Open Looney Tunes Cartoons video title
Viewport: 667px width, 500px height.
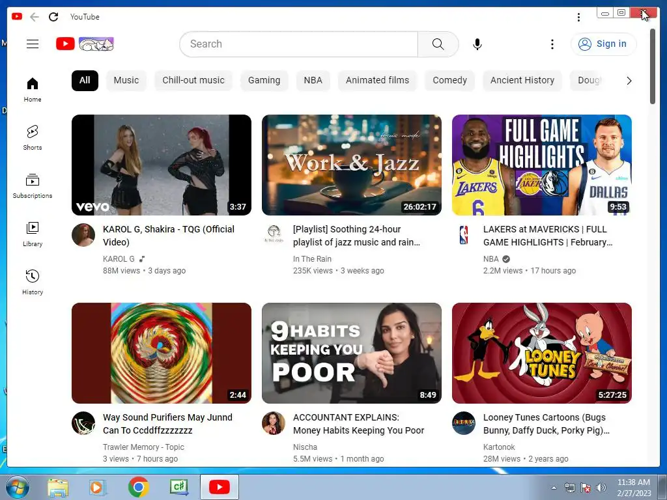pyautogui.click(x=546, y=424)
